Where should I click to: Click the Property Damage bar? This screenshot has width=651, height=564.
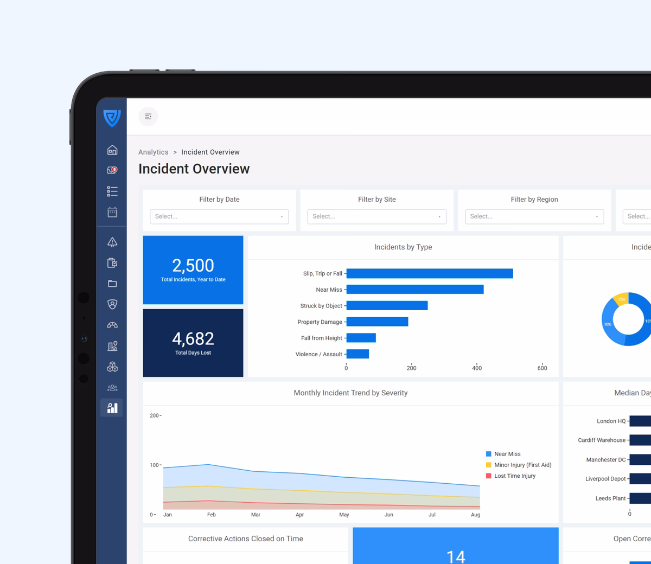[378, 322]
